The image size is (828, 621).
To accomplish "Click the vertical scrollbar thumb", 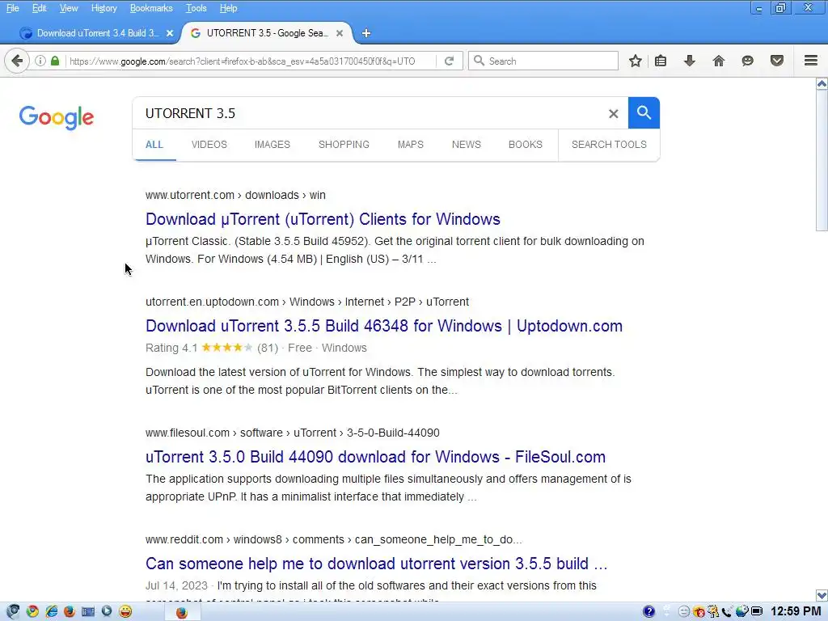I will click(x=822, y=160).
